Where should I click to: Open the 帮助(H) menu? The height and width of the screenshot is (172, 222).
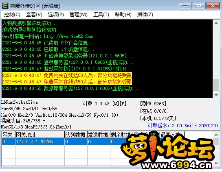pos(123,15)
